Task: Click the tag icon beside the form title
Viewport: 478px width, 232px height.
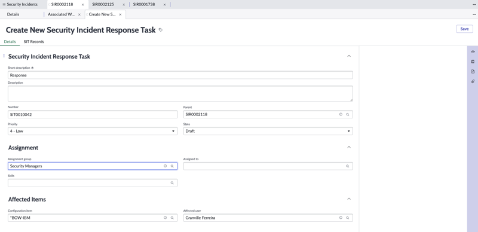Action: (x=161, y=30)
